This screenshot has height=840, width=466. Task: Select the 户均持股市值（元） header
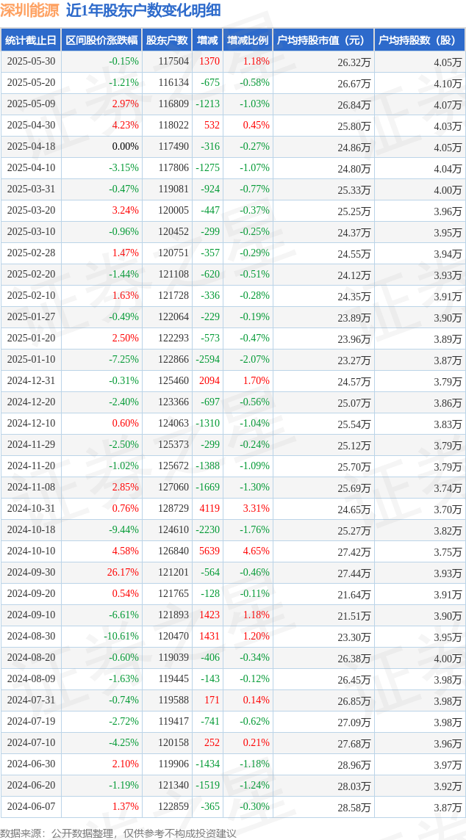point(323,40)
